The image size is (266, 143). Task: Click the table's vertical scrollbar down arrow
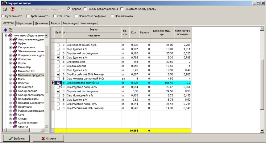[x=262, y=131]
